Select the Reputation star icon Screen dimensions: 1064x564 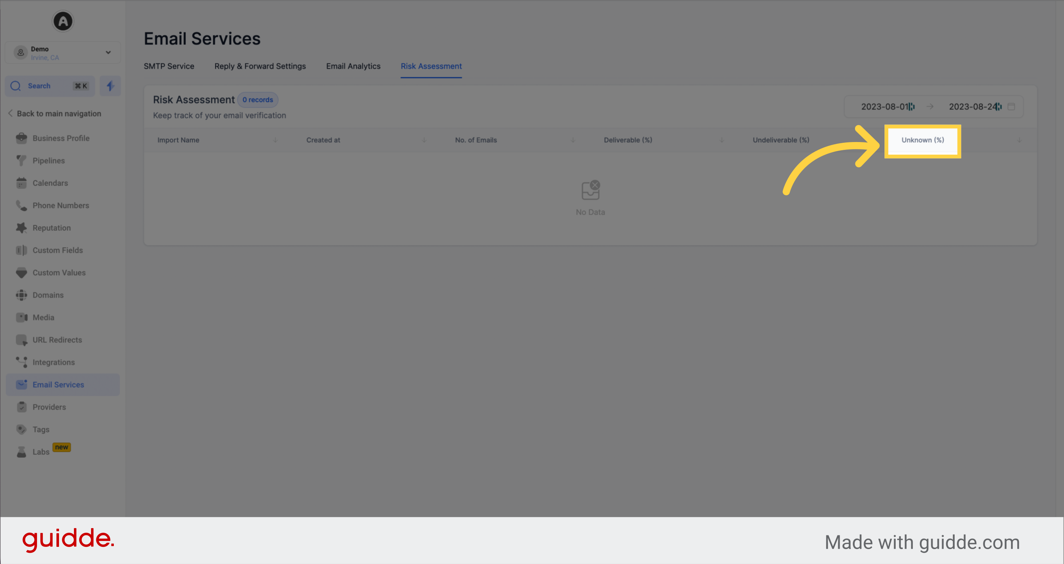pos(22,227)
